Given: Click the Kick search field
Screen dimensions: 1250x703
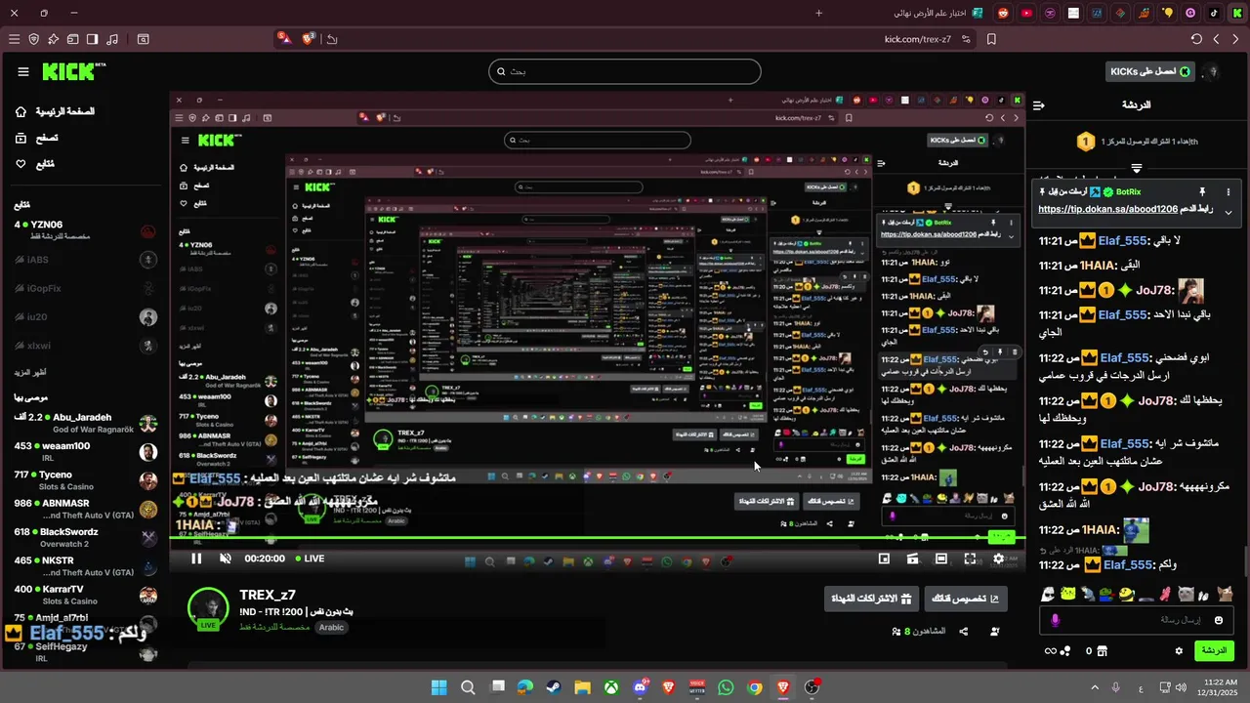Looking at the screenshot, I should [624, 71].
